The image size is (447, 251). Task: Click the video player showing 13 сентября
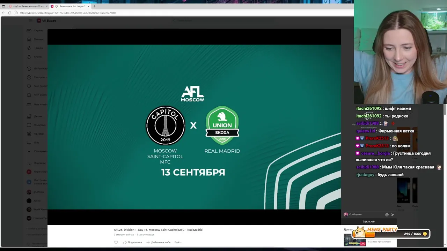coord(194,127)
